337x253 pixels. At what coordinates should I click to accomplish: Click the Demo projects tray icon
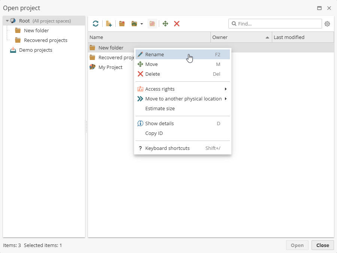[13, 50]
